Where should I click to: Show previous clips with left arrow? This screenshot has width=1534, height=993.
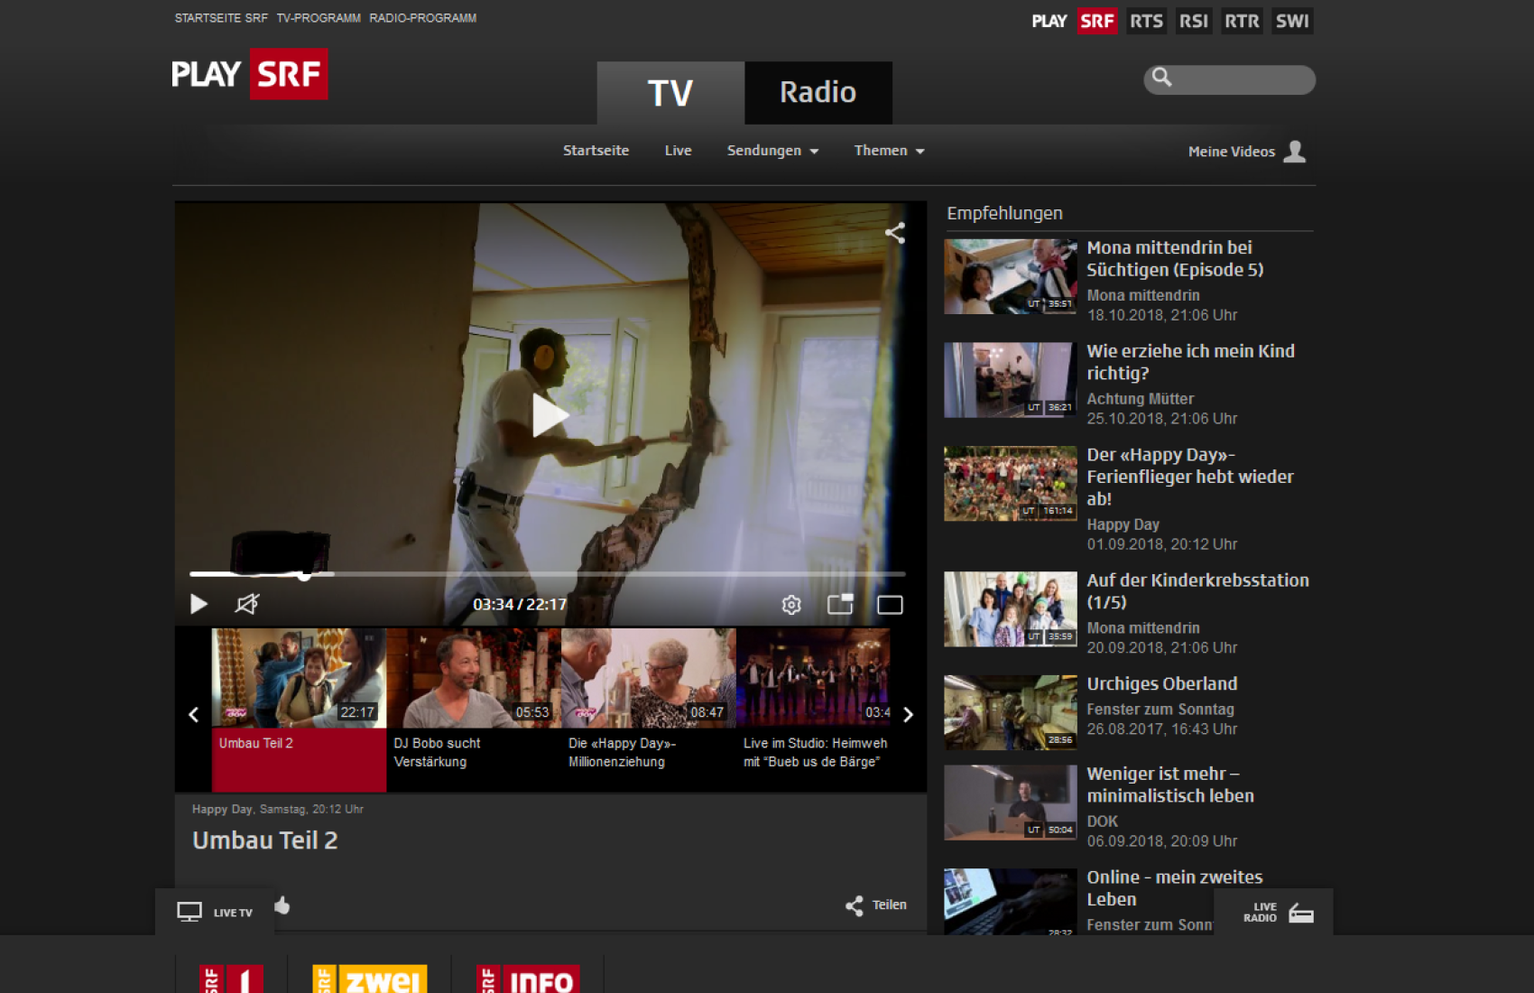(x=193, y=715)
